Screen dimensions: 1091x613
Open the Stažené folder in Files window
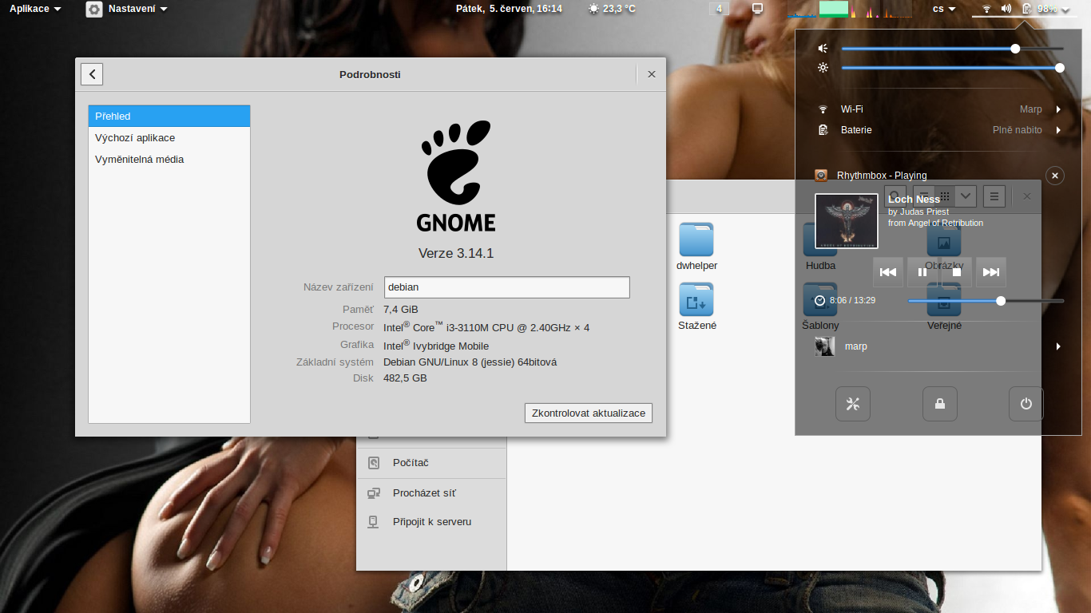click(696, 307)
